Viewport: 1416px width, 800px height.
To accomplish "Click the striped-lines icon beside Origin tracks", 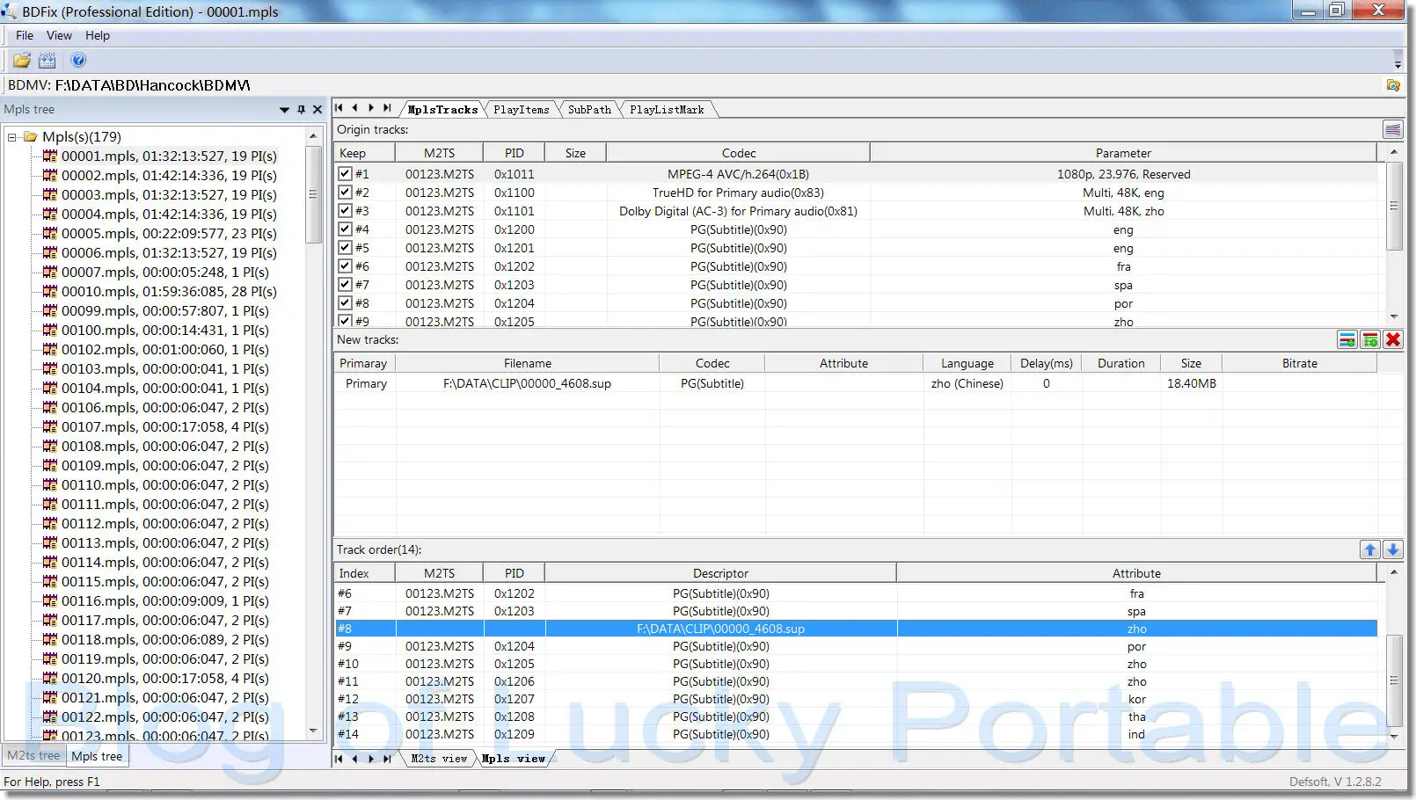I will pyautogui.click(x=1393, y=130).
